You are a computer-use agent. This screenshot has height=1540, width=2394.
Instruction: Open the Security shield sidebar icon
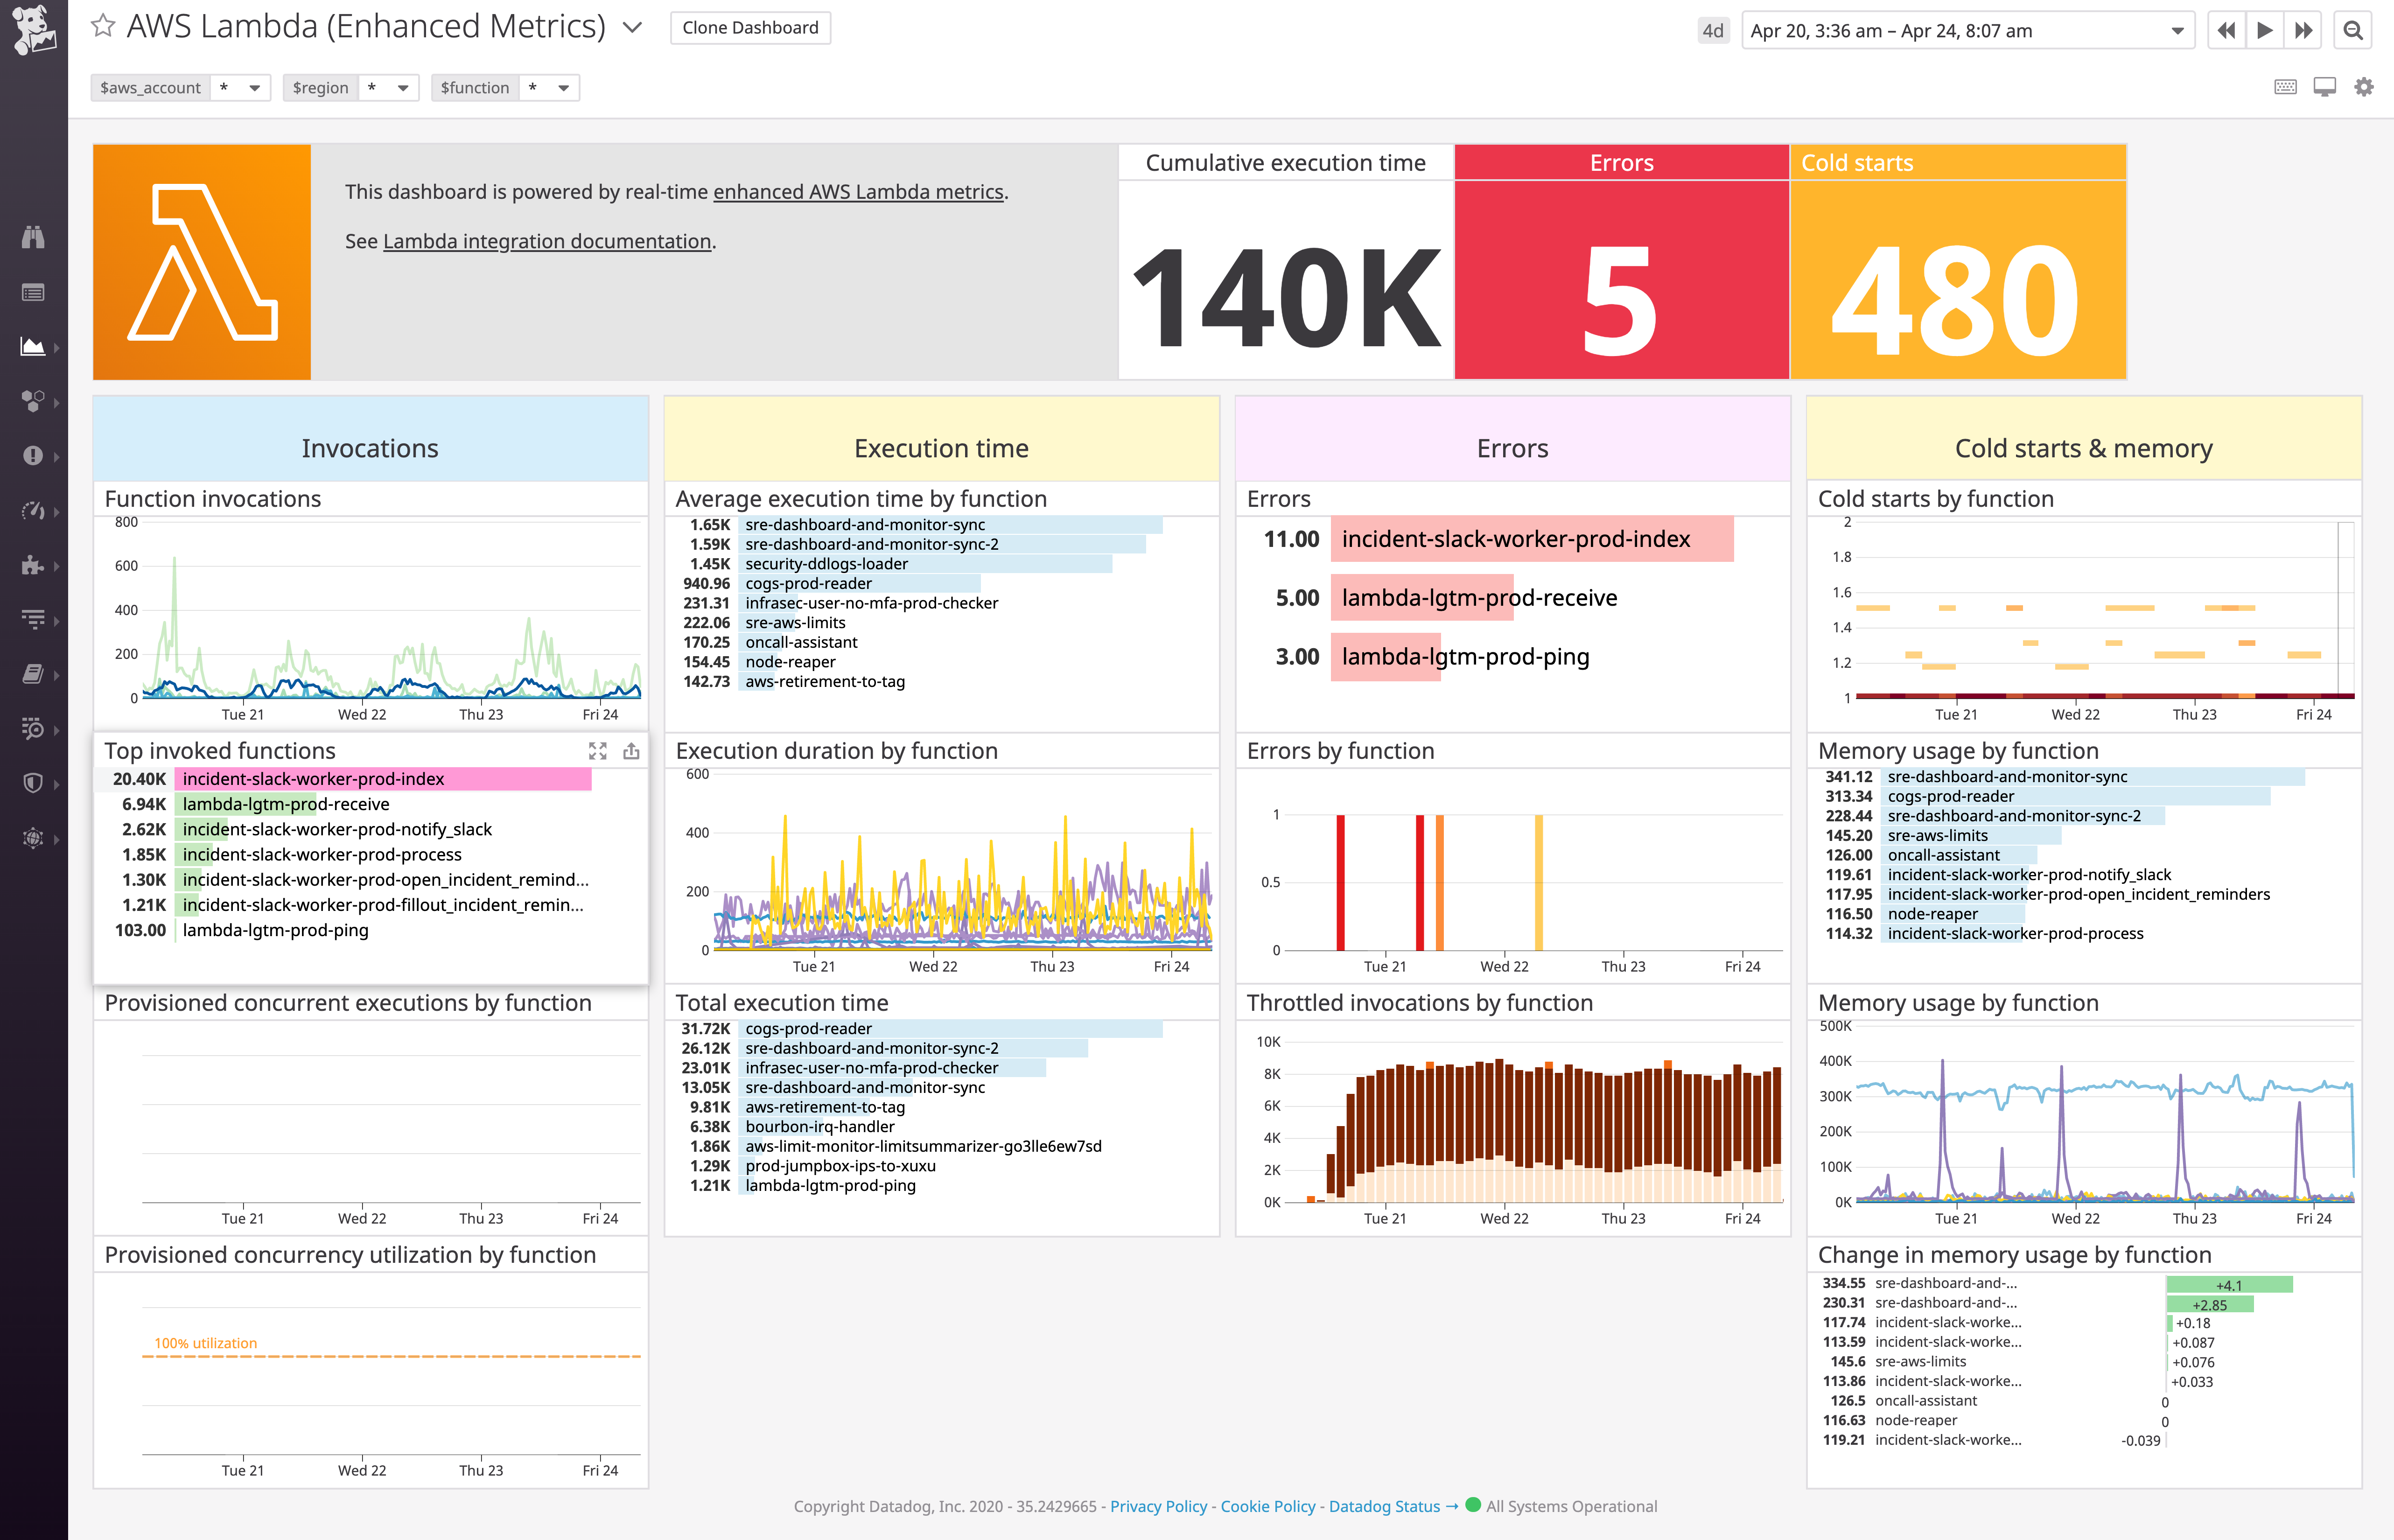(34, 783)
